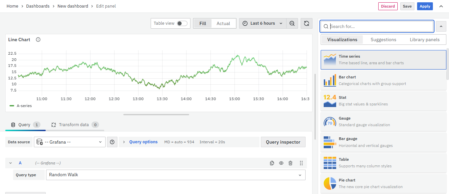Click the Apply button
The height and width of the screenshot is (194, 449).
(425, 6)
